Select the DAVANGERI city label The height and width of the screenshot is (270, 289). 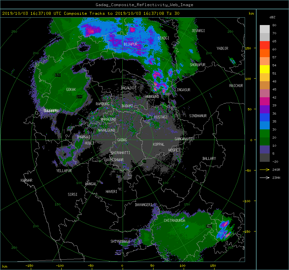tap(144, 205)
